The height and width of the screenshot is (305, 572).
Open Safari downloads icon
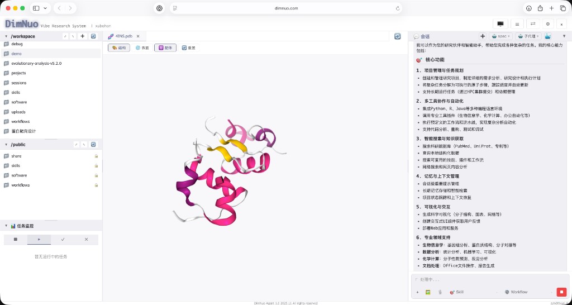528,8
